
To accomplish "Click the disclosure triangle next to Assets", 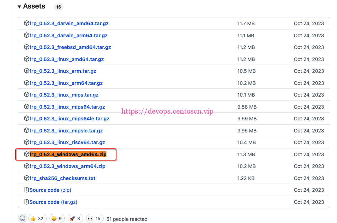I will (19, 6).
